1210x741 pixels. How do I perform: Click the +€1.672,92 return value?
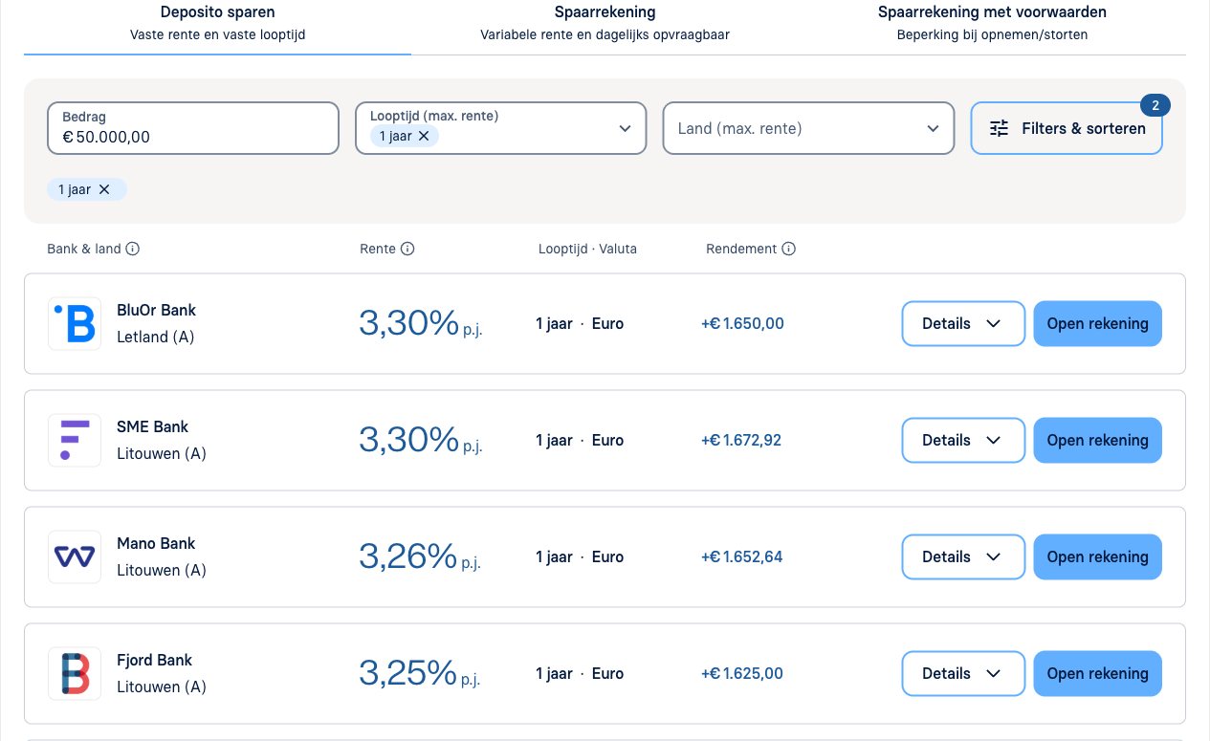(x=741, y=440)
